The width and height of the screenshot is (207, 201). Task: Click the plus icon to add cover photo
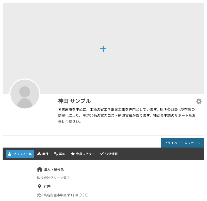pos(103,48)
